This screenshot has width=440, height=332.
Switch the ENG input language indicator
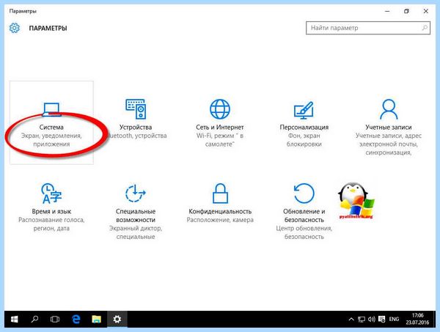(x=394, y=319)
